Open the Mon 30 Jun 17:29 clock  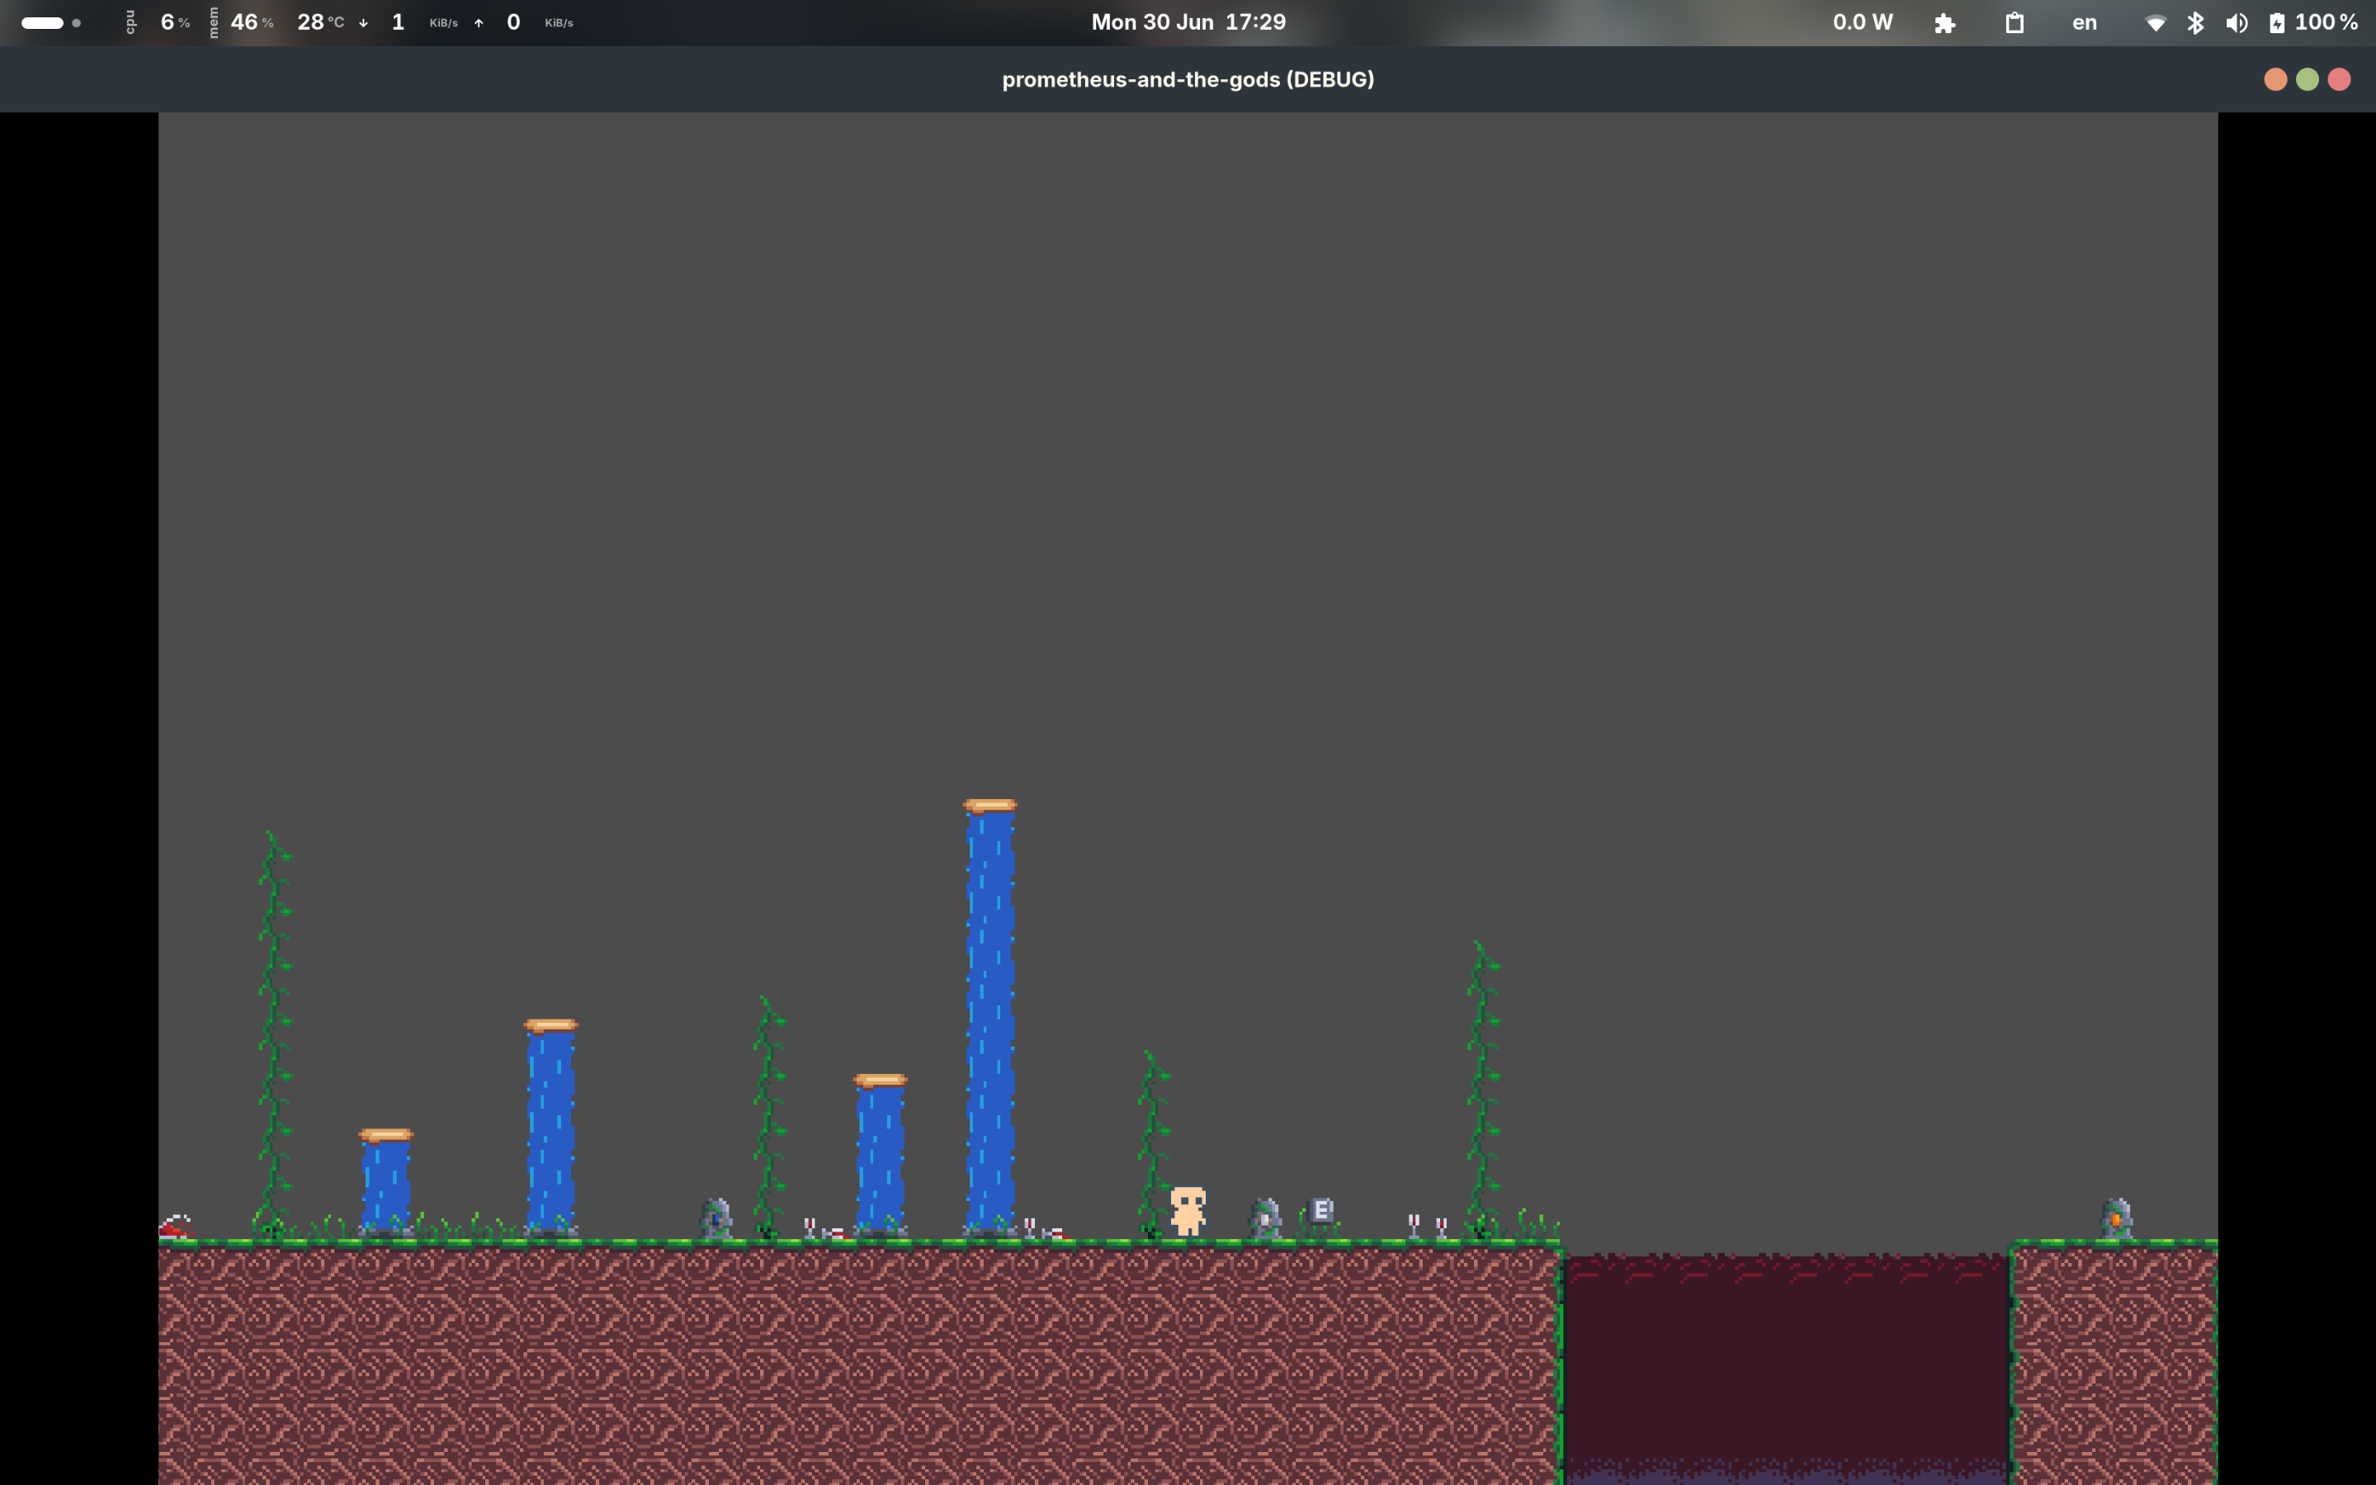[1188, 22]
